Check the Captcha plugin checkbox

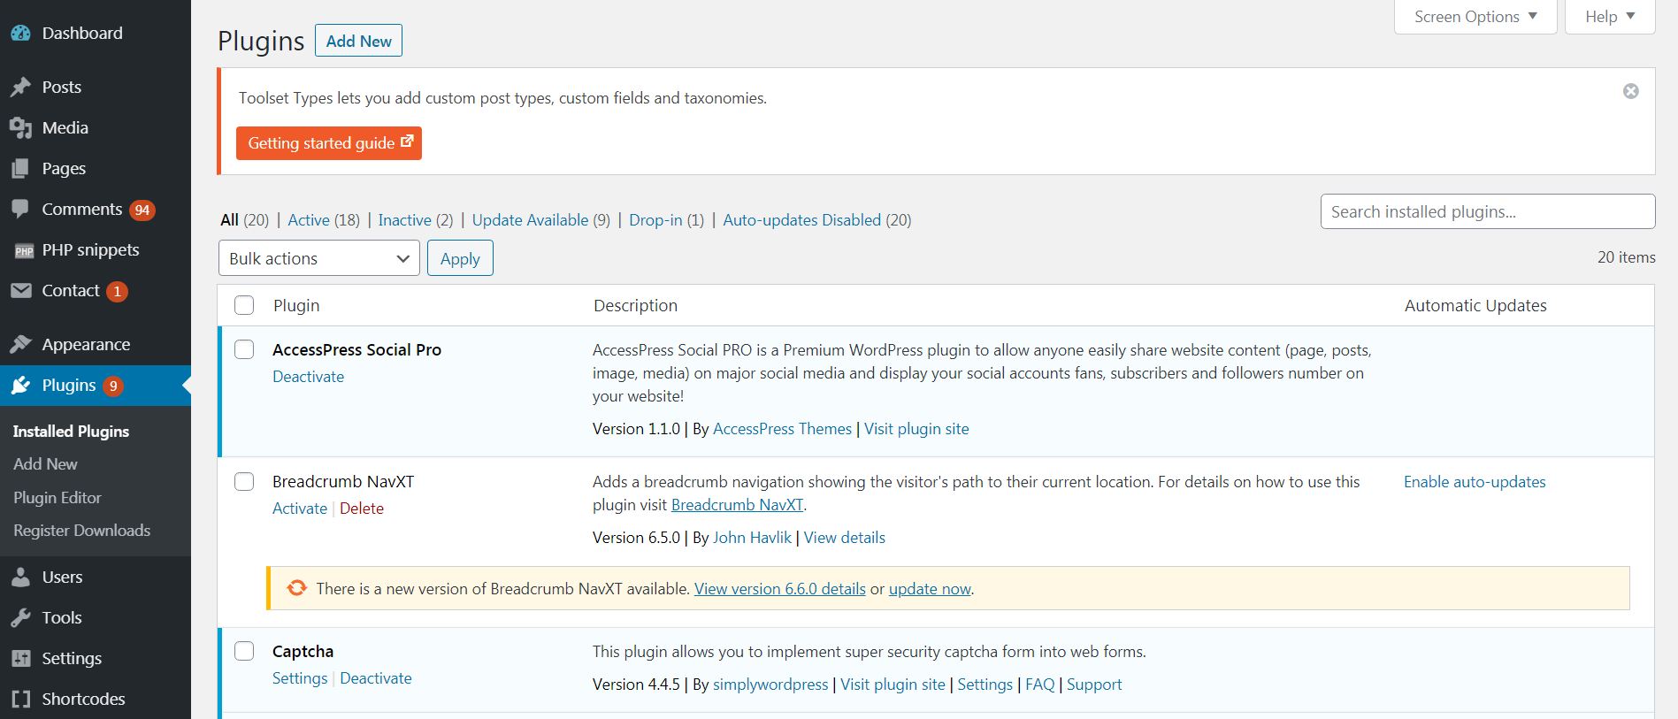pos(244,651)
